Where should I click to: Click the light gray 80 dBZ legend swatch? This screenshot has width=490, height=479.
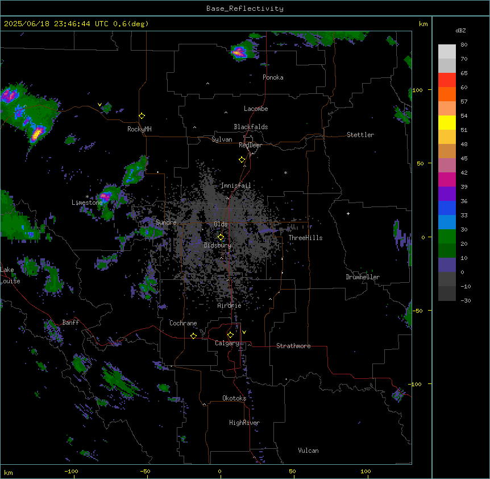click(447, 51)
